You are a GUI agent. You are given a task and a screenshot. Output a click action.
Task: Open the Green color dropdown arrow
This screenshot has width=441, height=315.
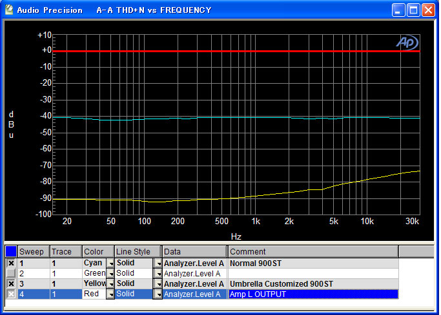(x=110, y=274)
